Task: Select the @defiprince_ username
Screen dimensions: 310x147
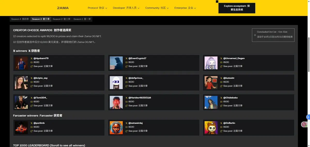Action: (136, 78)
